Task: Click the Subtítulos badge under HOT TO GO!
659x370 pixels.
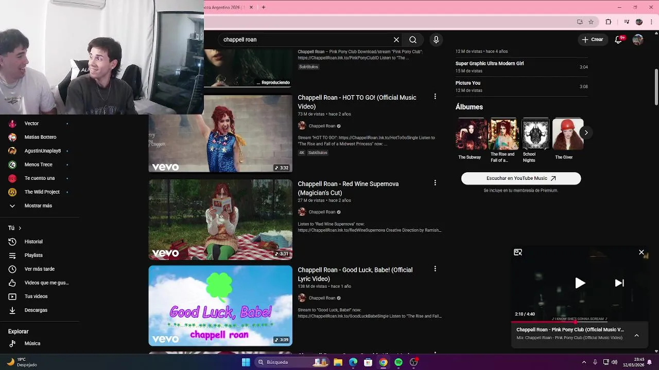Action: click(x=318, y=153)
